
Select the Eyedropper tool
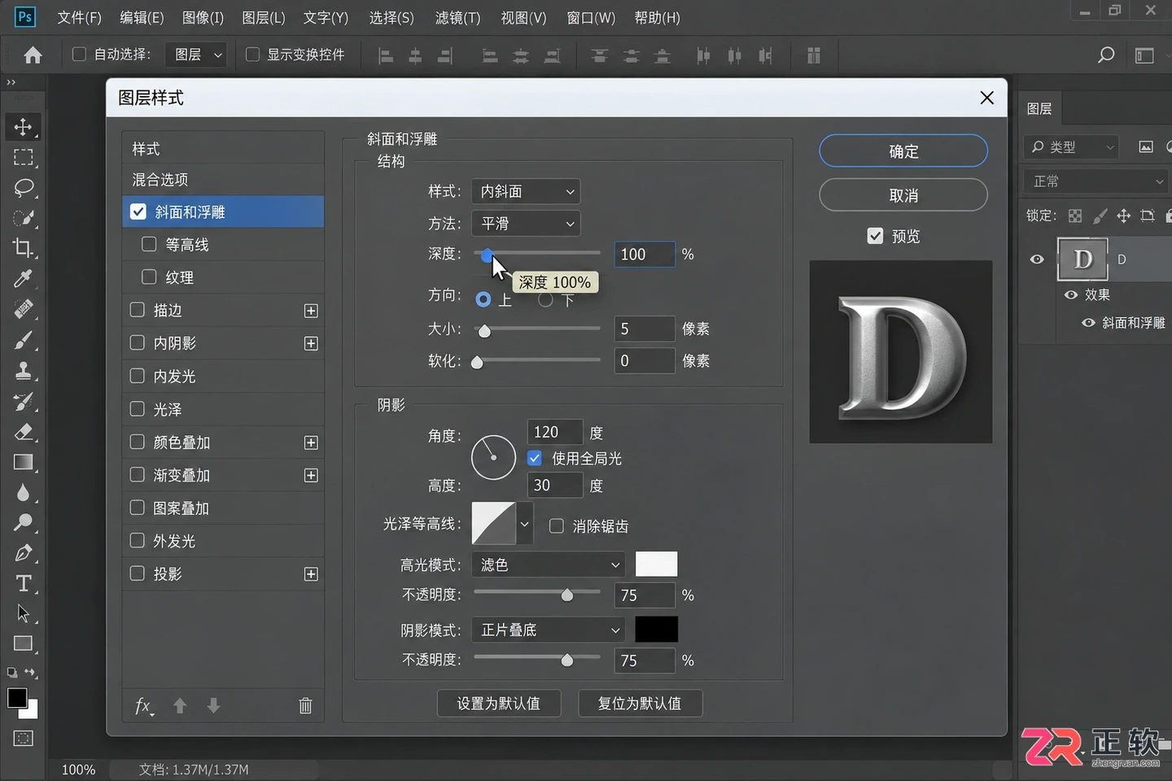23,278
